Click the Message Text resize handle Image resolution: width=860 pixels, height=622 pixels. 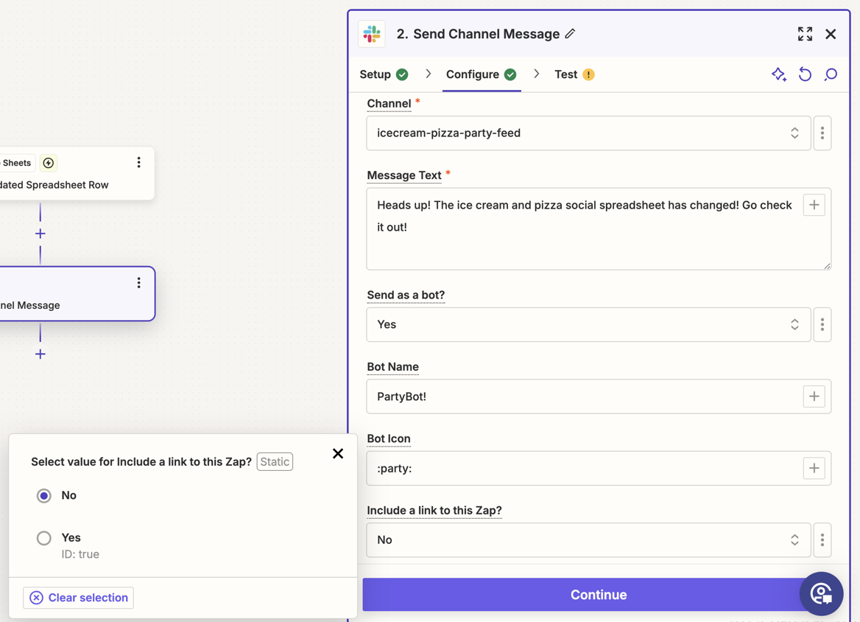click(x=827, y=266)
